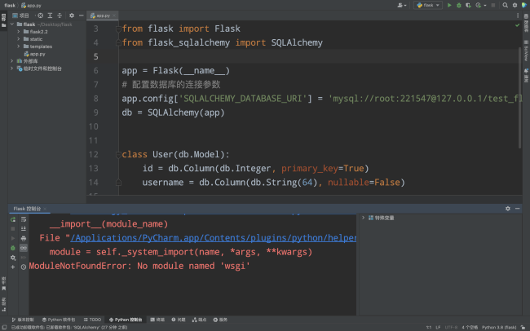Toggle show variables (glasses) icon
The width and height of the screenshot is (530, 331).
[x=24, y=248]
